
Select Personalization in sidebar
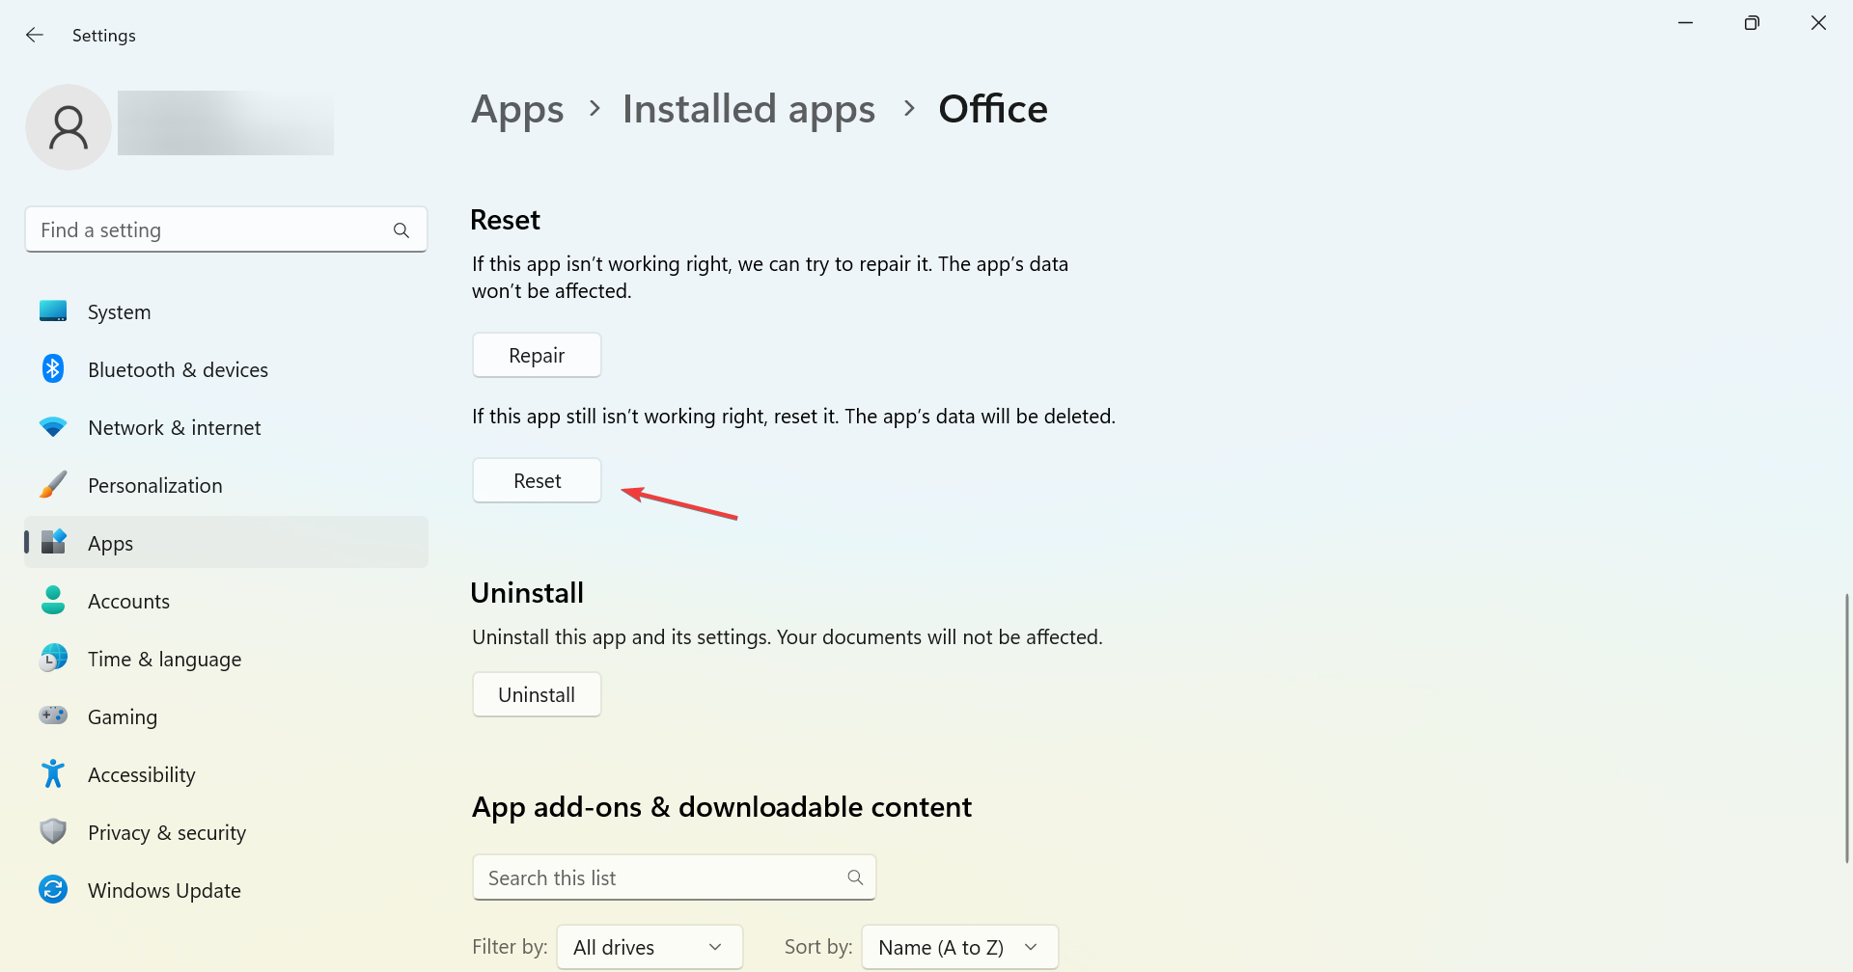[x=226, y=485]
